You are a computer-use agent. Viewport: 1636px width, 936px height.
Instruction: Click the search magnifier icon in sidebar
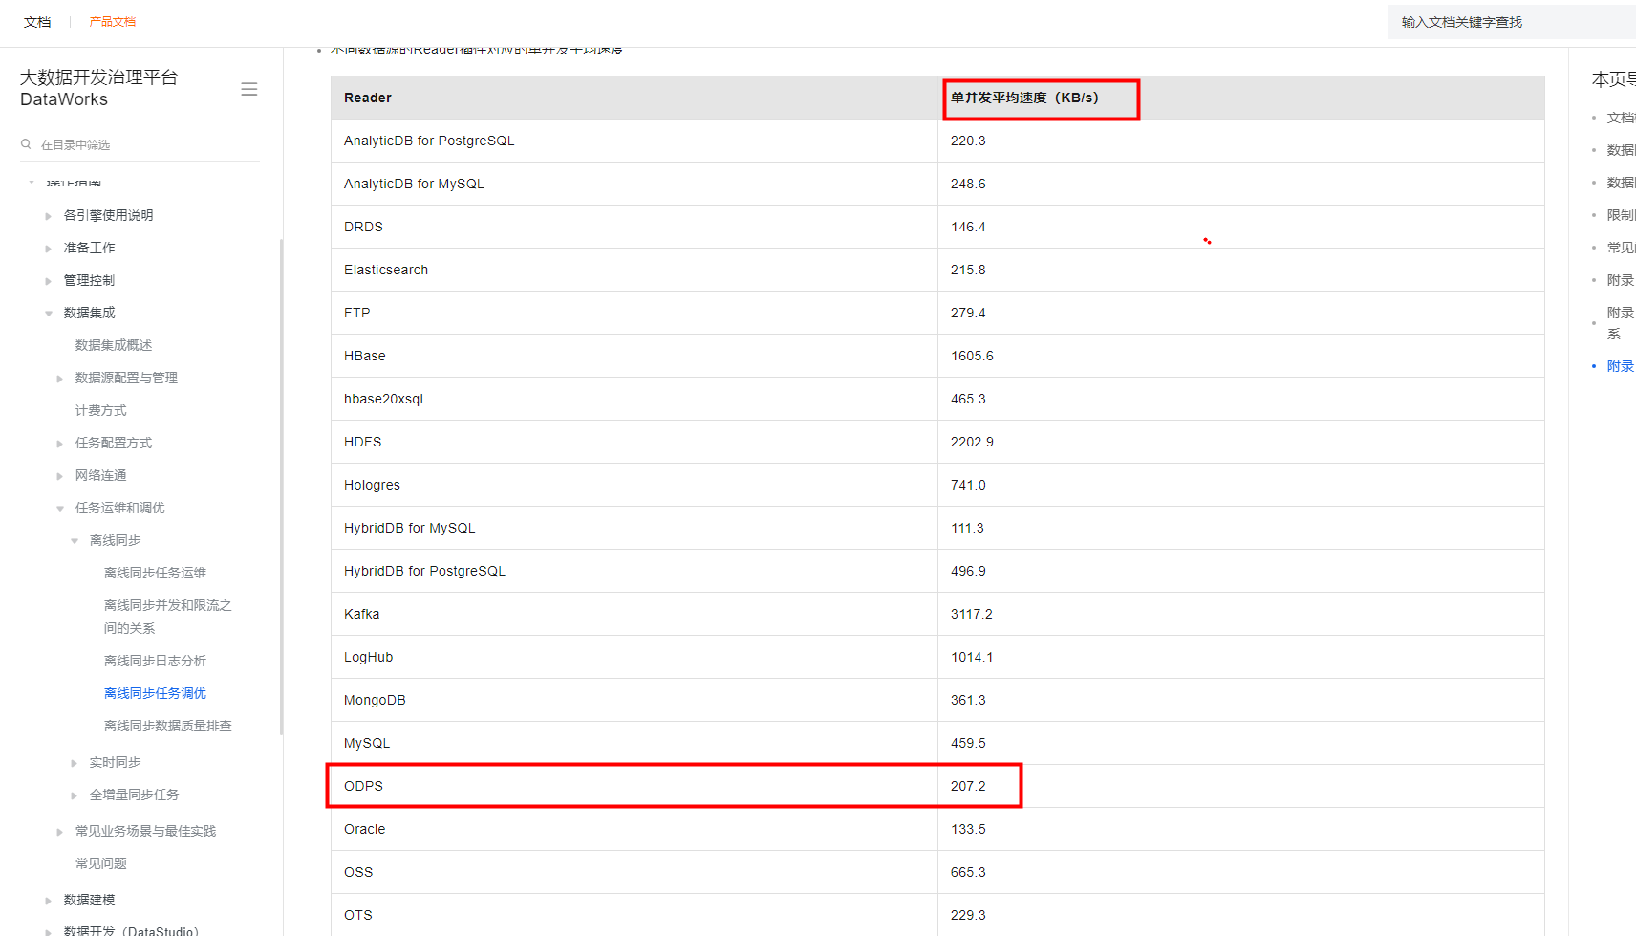(26, 144)
